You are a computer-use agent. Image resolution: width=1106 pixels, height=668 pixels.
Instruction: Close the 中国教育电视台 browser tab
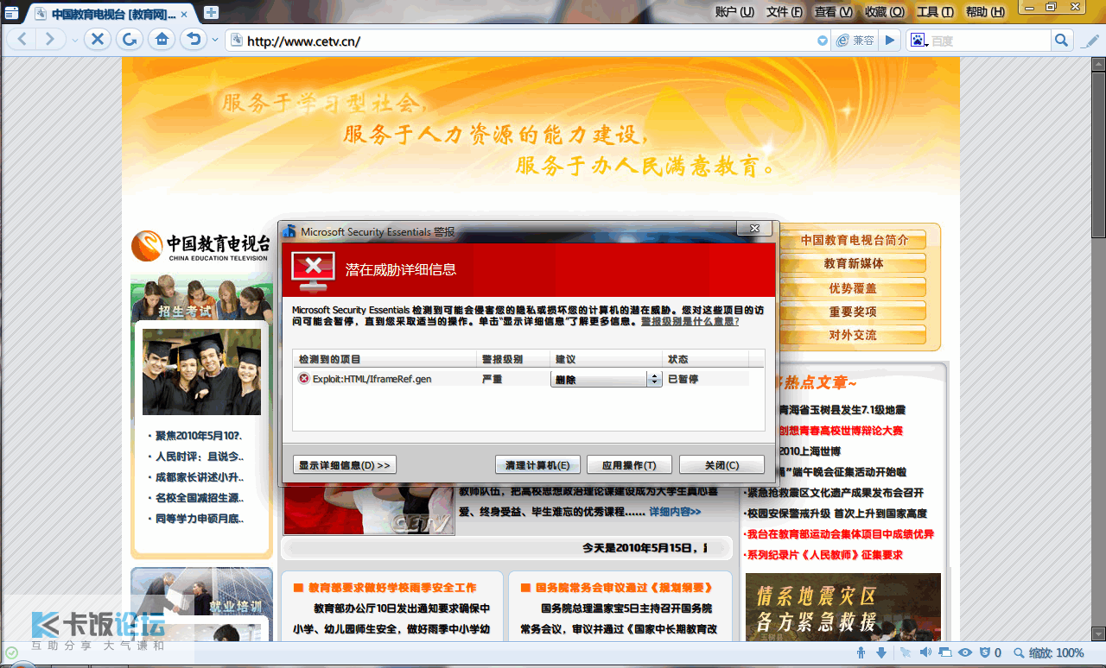point(184,14)
